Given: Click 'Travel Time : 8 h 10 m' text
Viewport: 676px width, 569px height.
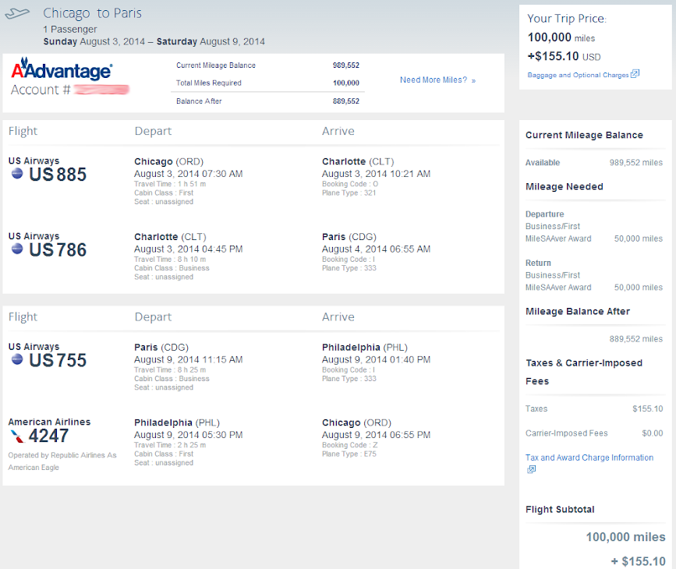Looking at the screenshot, I should coord(170,259).
